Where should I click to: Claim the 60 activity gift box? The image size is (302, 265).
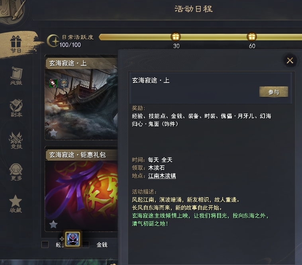point(252,36)
